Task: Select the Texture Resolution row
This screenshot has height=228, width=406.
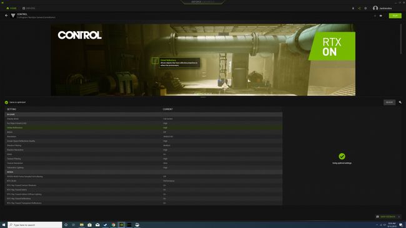Action: tap(144, 163)
